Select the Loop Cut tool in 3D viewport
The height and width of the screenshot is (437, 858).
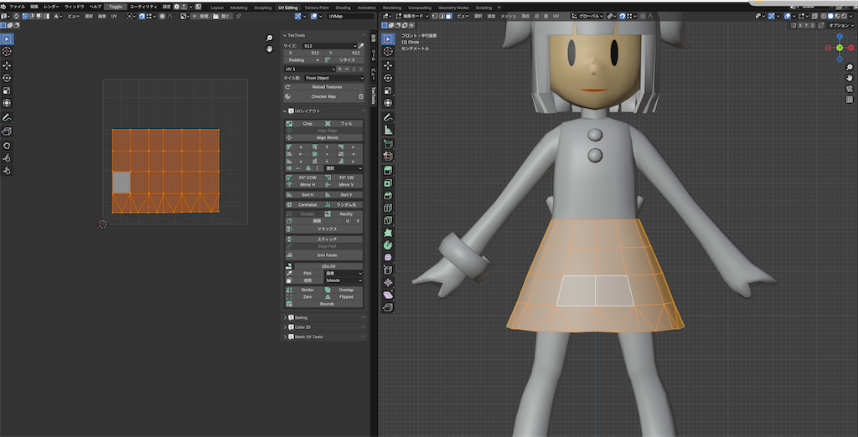388,208
